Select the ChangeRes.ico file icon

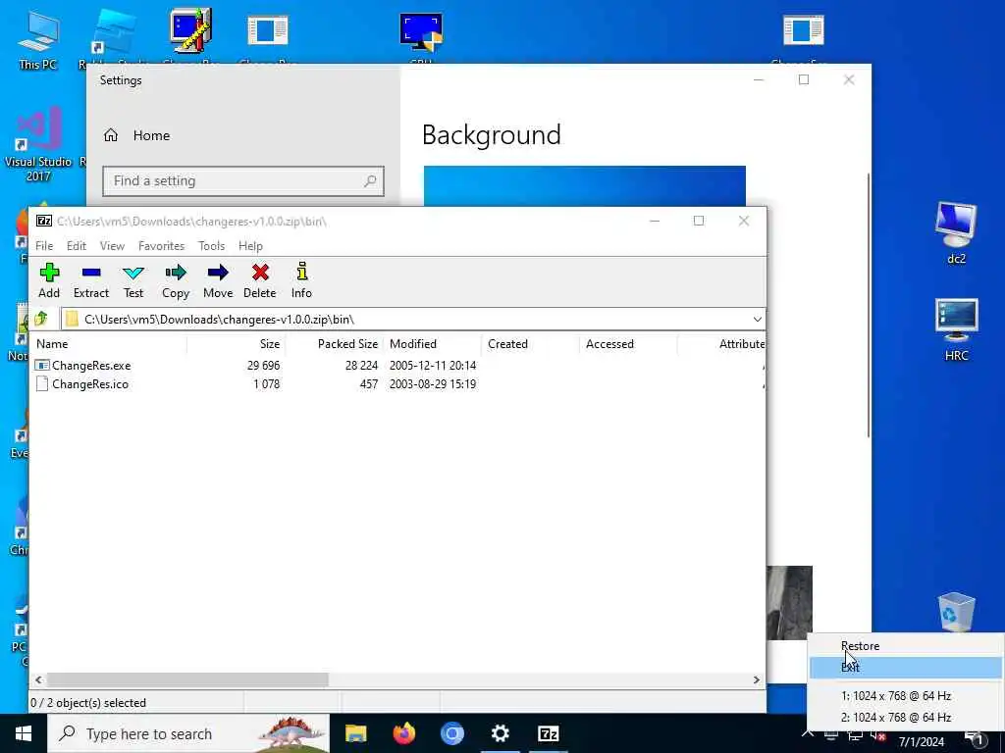tap(41, 384)
